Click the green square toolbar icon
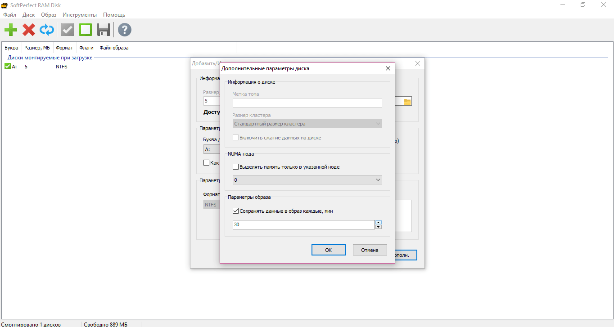 86,30
